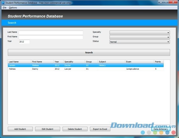Screen dimensions: 179x138
Task: Open the Data dictionary button
Action: coord(161,129)
